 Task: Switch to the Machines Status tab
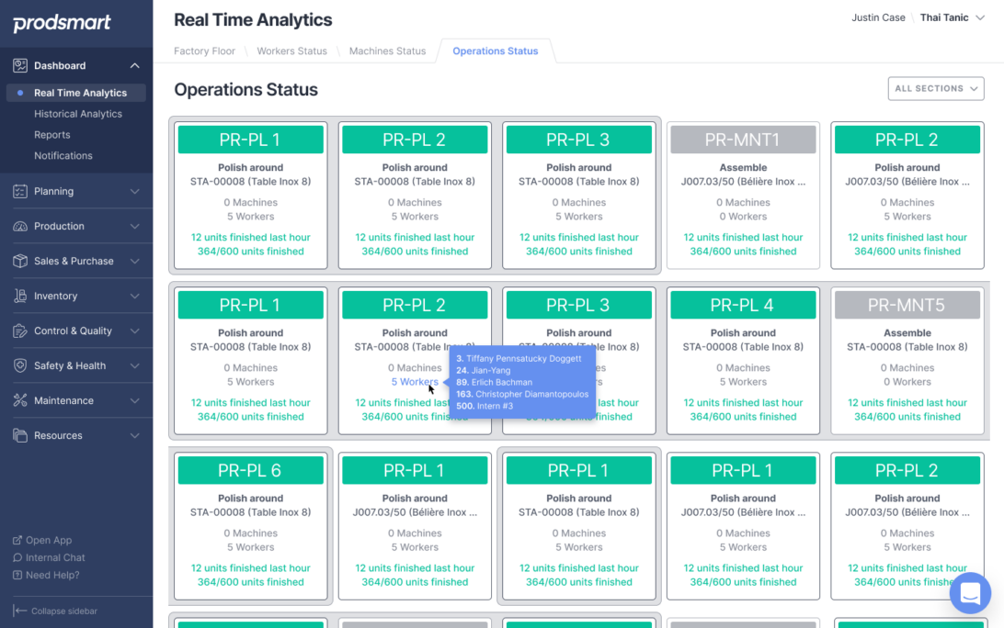pyautogui.click(x=387, y=51)
